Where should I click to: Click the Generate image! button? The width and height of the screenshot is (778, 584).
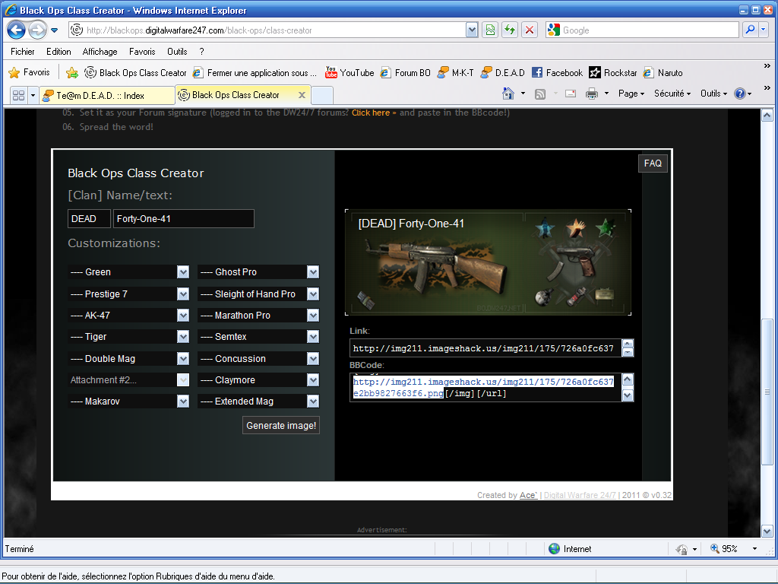[281, 426]
